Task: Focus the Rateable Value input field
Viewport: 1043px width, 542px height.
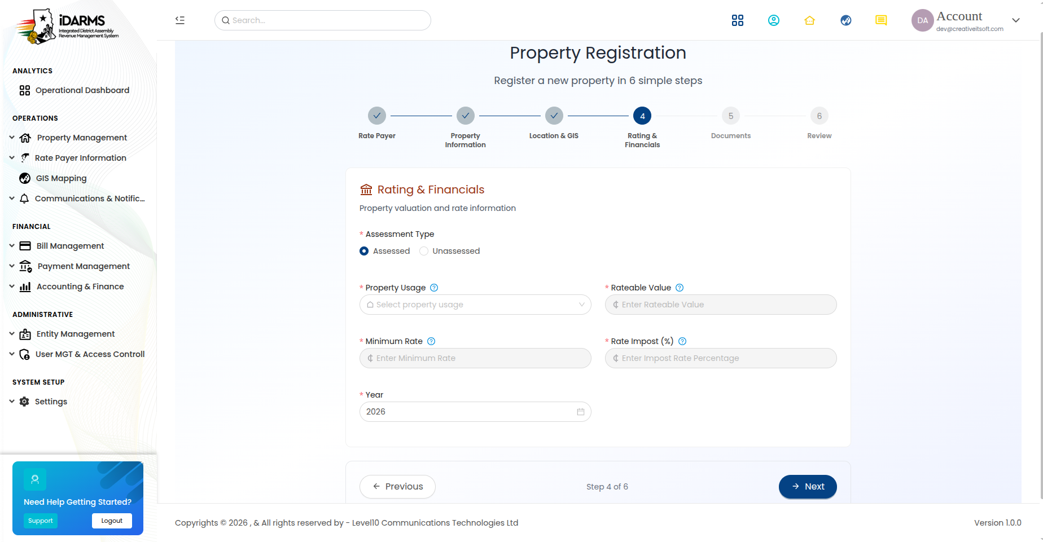Action: pyautogui.click(x=721, y=305)
